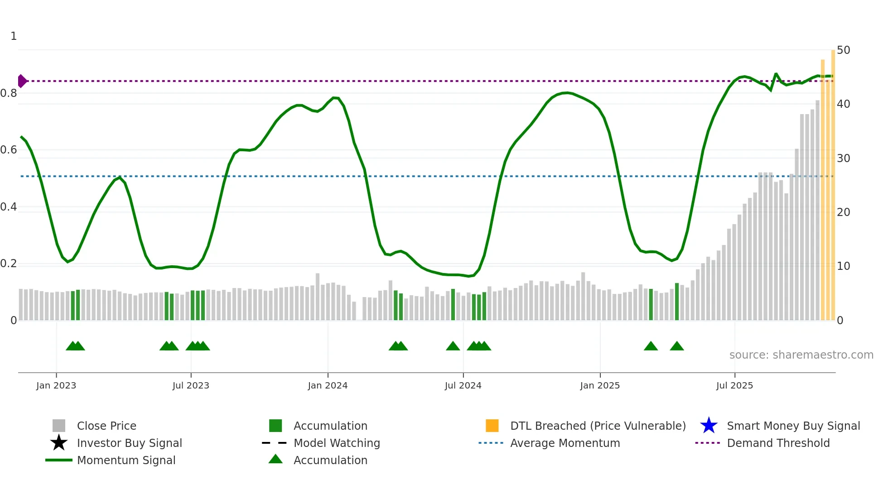Screen dimensions: 888x499
Task: Click the dotted Average Momentum legend icon
Action: click(x=491, y=443)
